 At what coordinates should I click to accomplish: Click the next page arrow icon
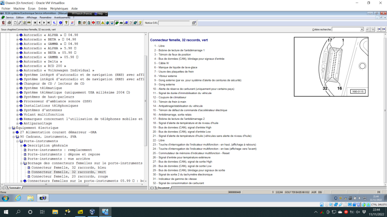(x=44, y=23)
